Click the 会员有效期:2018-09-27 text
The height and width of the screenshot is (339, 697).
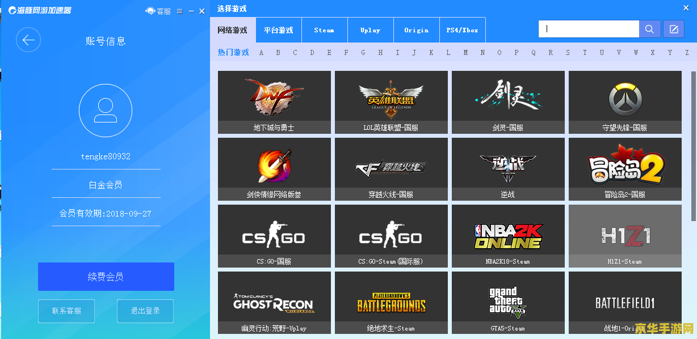tap(106, 214)
